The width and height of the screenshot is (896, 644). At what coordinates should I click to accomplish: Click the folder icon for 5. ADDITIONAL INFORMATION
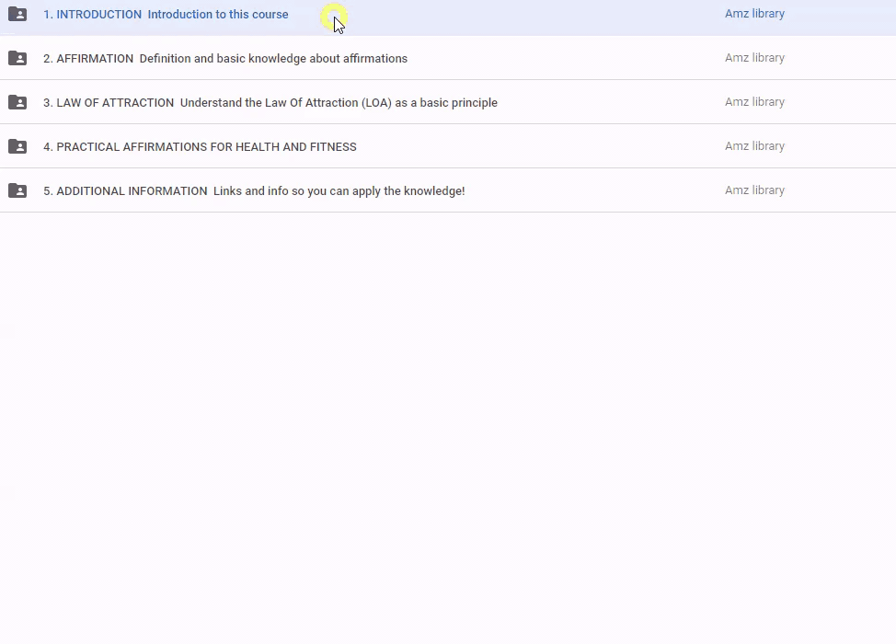pyautogui.click(x=17, y=190)
